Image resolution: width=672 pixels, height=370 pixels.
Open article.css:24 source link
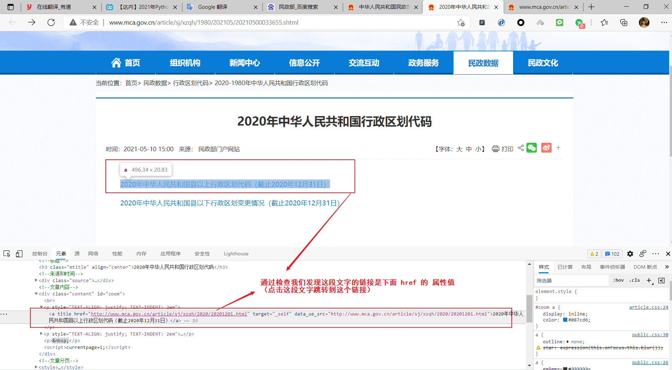(x=649, y=307)
